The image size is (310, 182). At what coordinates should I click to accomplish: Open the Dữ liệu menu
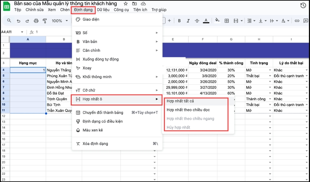click(103, 10)
